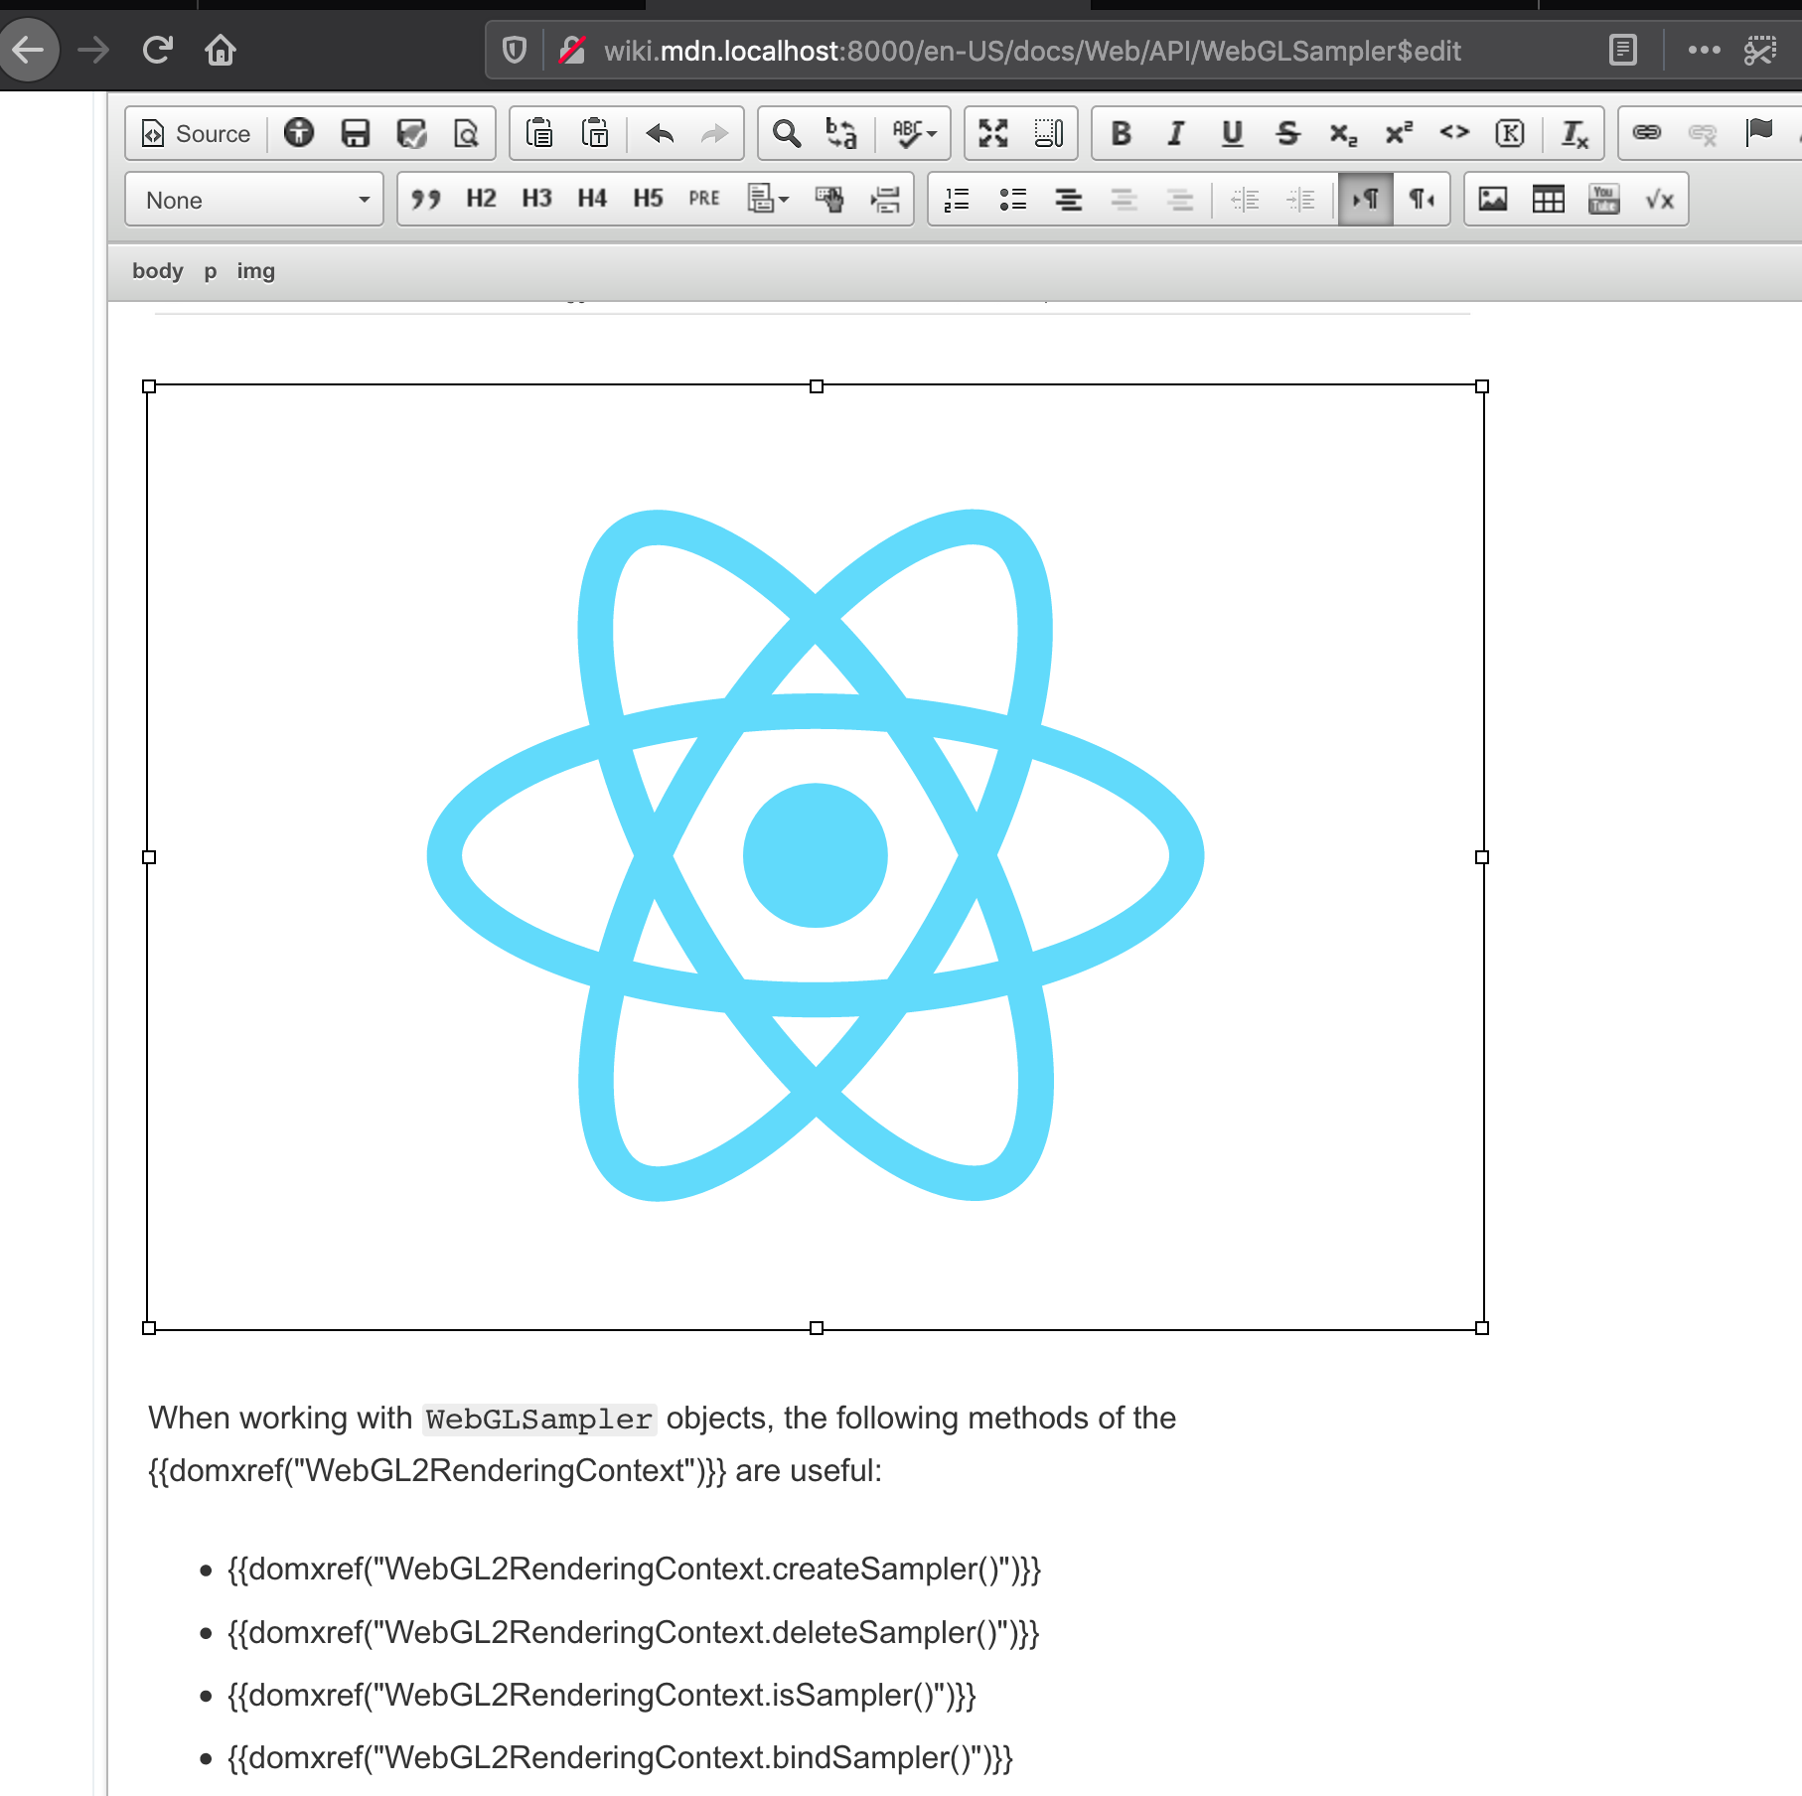Click the Unlink icon
The height and width of the screenshot is (1796, 1802).
coord(1703,133)
